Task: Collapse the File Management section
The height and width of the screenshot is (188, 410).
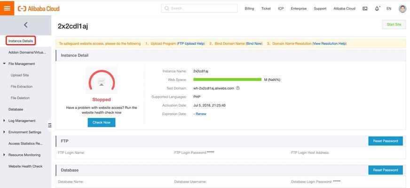Action: click(x=4, y=63)
